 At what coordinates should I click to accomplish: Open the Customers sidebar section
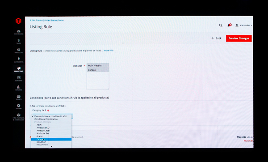coord(19,60)
